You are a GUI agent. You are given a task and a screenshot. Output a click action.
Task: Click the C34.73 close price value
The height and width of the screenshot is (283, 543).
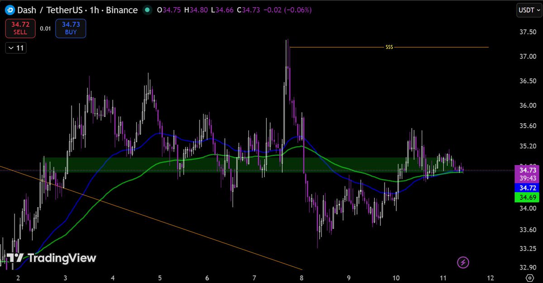(x=248, y=10)
